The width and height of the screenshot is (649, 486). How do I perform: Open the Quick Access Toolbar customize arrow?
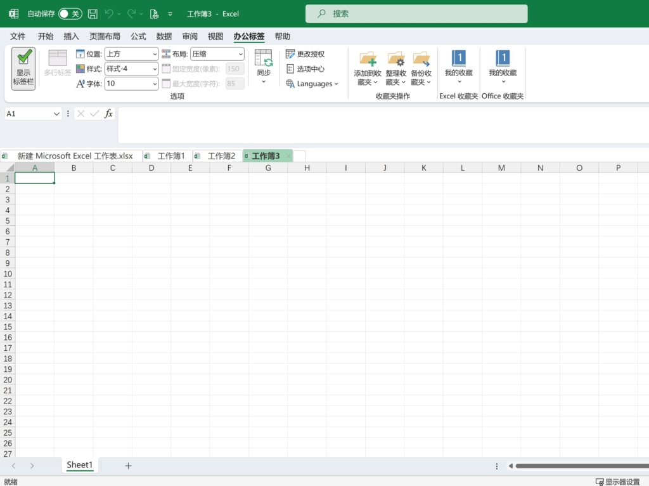click(x=170, y=14)
